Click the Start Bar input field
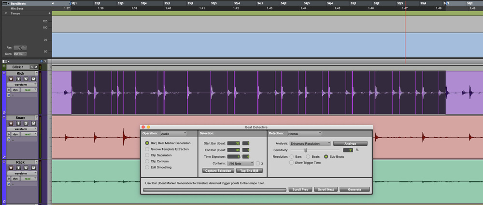Image resolution: width=483 pixels, height=205 pixels. click(234, 143)
